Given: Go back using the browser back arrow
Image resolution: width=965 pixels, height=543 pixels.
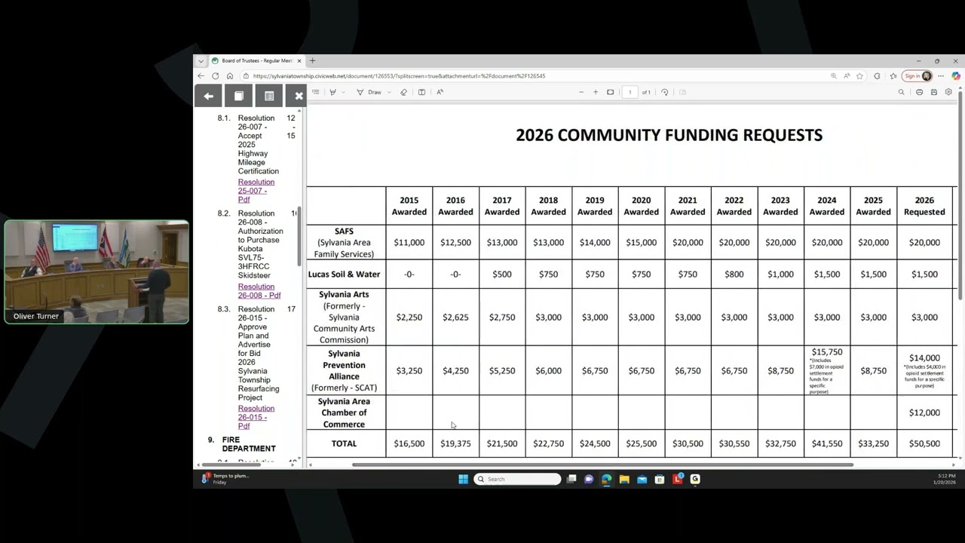Looking at the screenshot, I should tap(201, 76).
